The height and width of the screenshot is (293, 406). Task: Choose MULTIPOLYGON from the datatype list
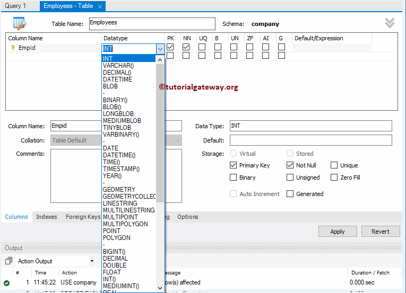click(125, 224)
